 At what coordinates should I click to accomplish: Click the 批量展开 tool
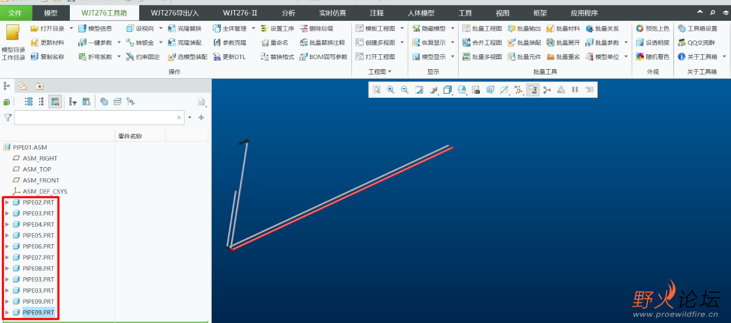click(564, 43)
